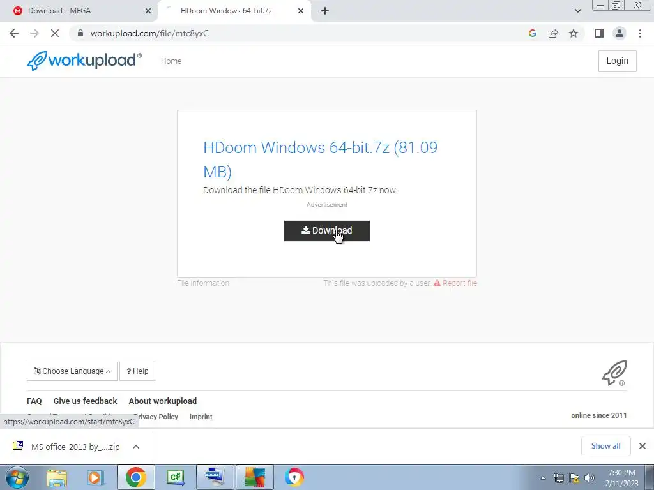Click the lock icon in address bar

pyautogui.click(x=80, y=33)
